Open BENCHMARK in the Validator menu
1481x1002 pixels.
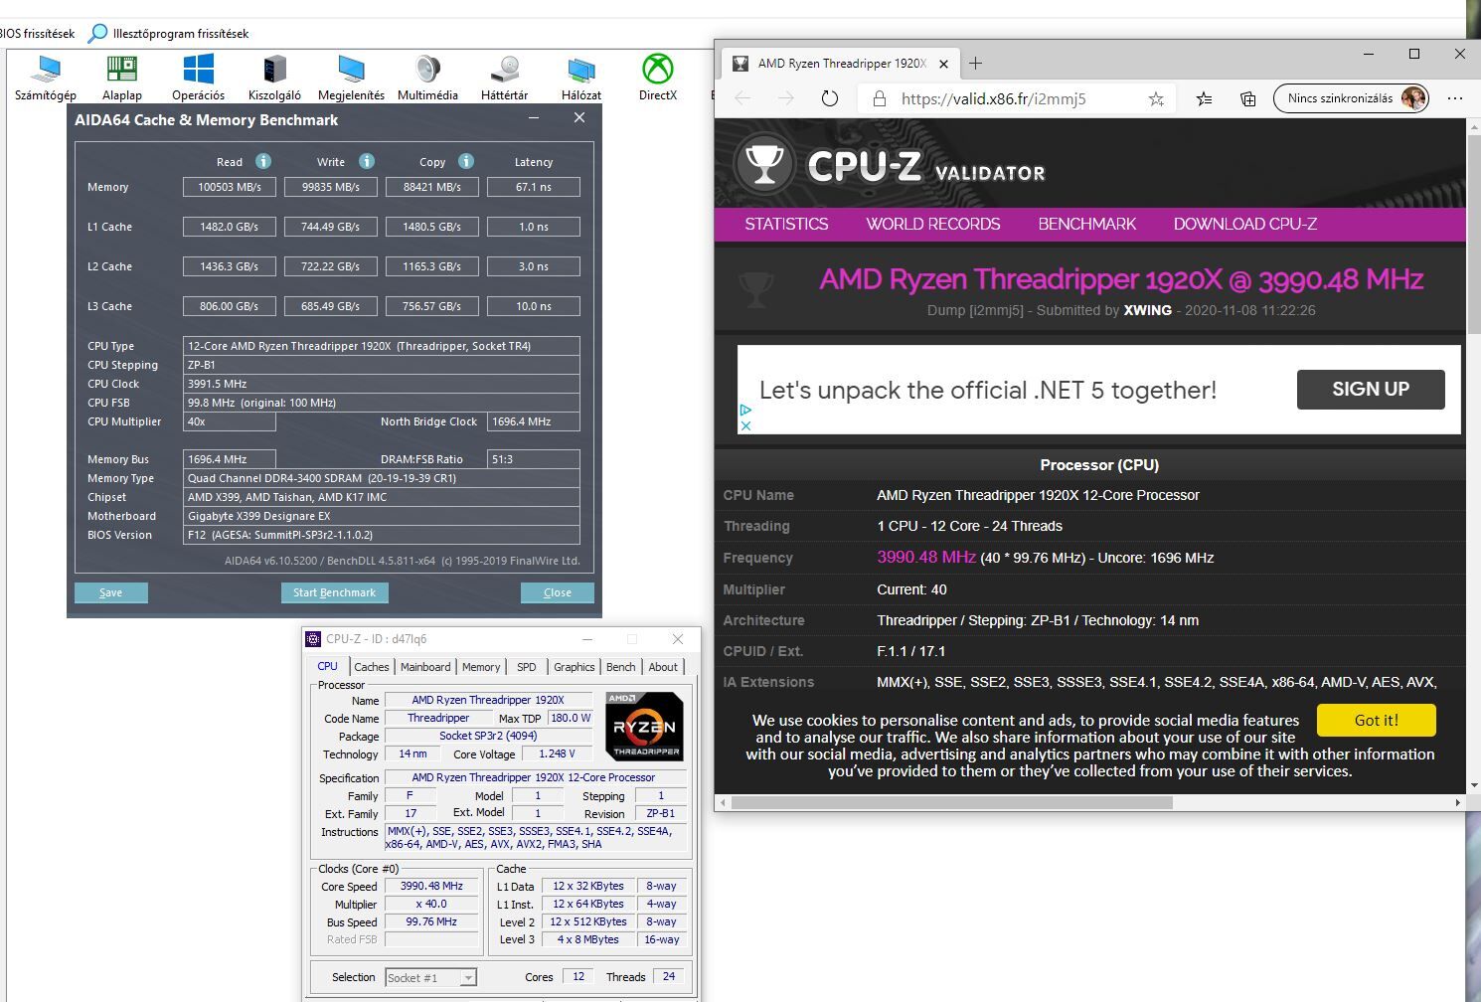(x=1087, y=224)
